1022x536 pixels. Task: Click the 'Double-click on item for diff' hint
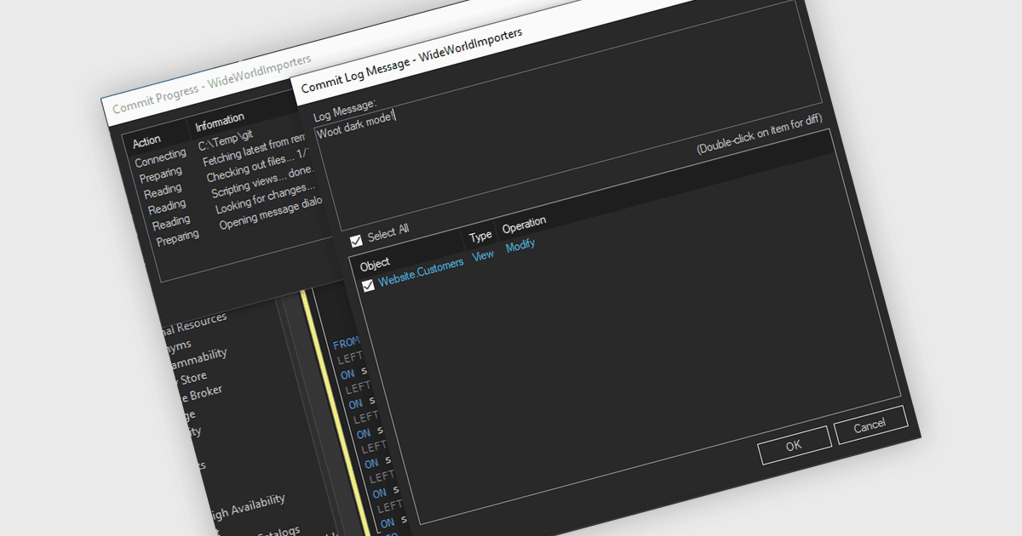click(759, 136)
